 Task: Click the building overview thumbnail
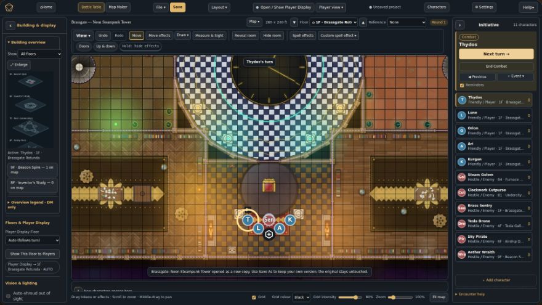[31, 110]
